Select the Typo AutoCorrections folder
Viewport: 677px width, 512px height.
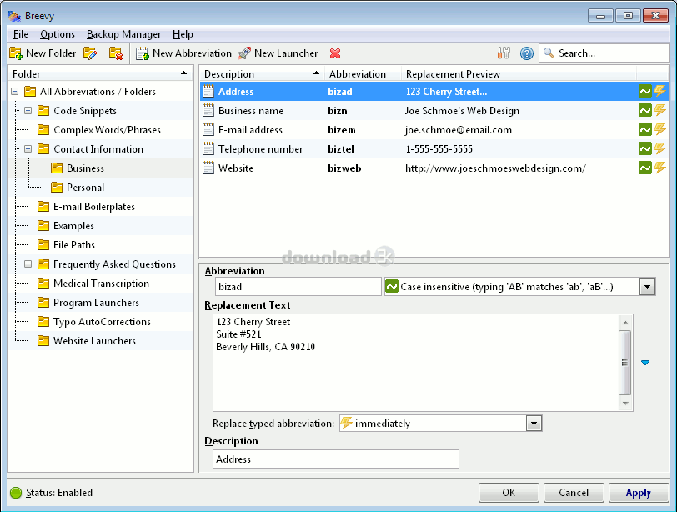click(x=102, y=322)
